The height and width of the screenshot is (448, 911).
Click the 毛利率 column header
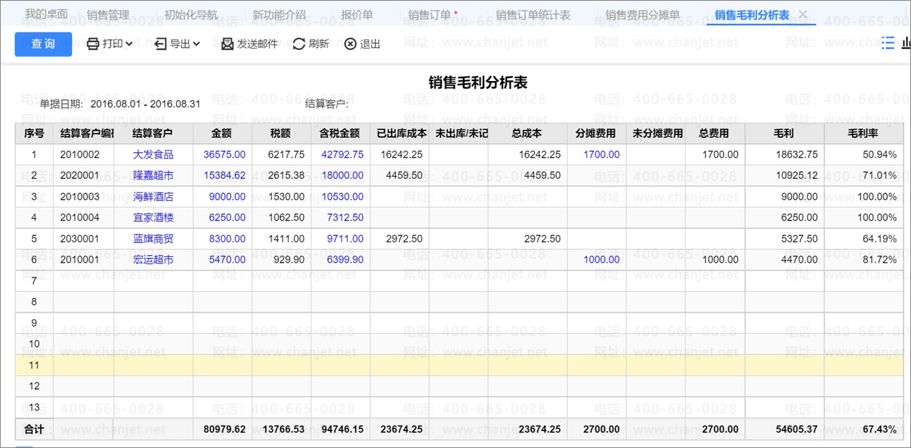[863, 133]
